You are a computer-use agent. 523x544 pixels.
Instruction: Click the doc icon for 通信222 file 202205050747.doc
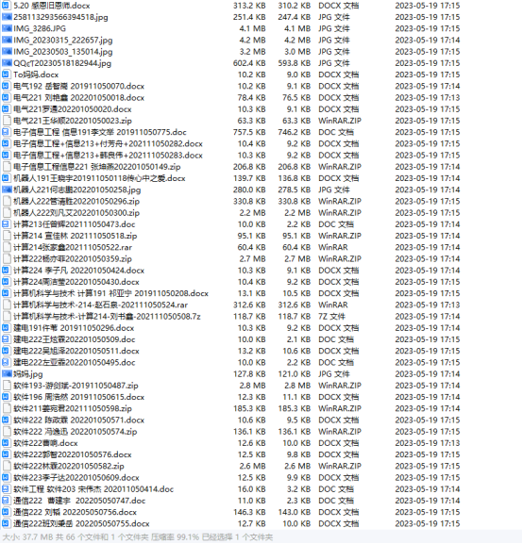pyautogui.click(x=6, y=501)
